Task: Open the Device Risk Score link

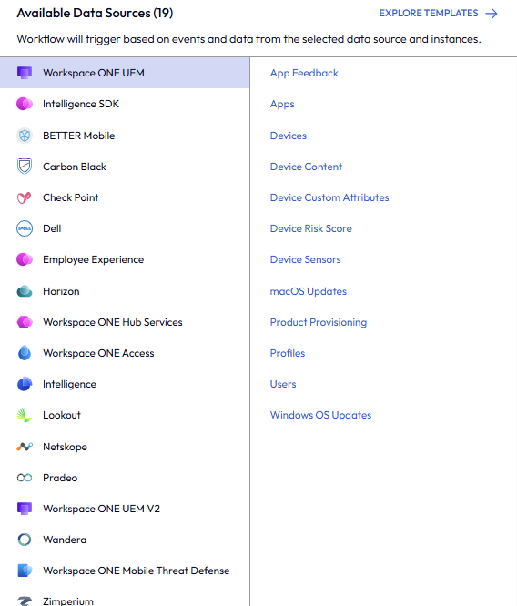Action: 311,228
